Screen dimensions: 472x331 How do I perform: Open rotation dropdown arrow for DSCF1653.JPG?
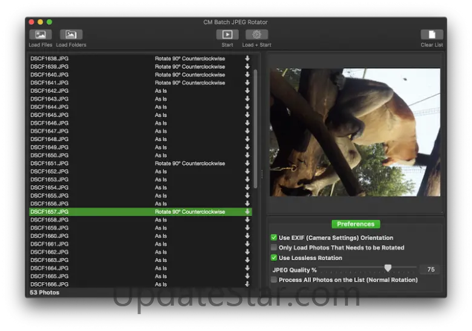pyautogui.click(x=247, y=179)
